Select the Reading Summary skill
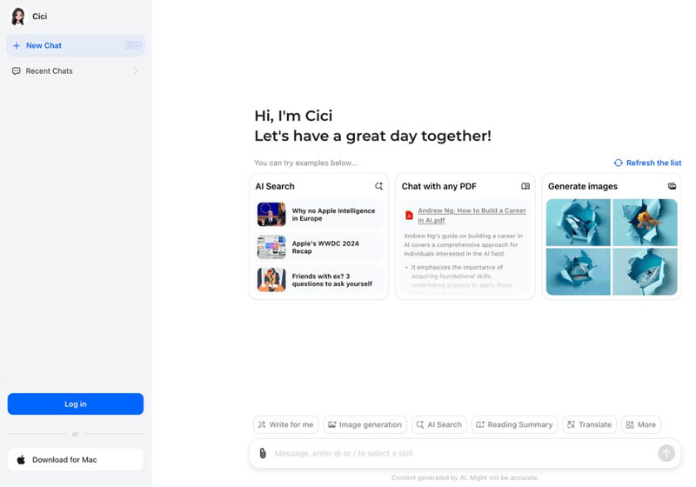The width and height of the screenshot is (696, 487). 513,424
